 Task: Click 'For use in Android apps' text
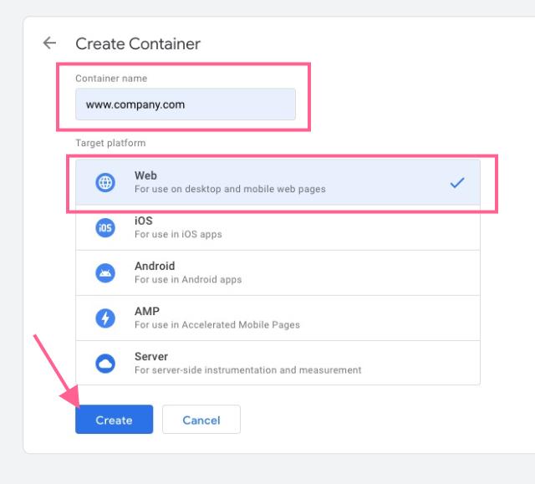coord(188,280)
